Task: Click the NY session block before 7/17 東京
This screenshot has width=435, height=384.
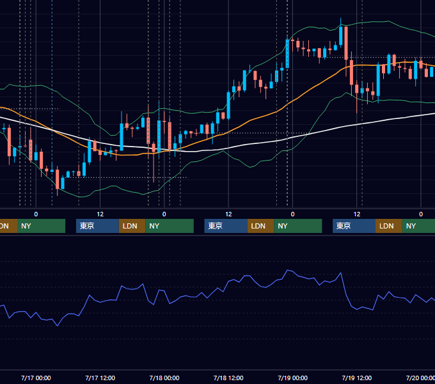Action: 41,226
